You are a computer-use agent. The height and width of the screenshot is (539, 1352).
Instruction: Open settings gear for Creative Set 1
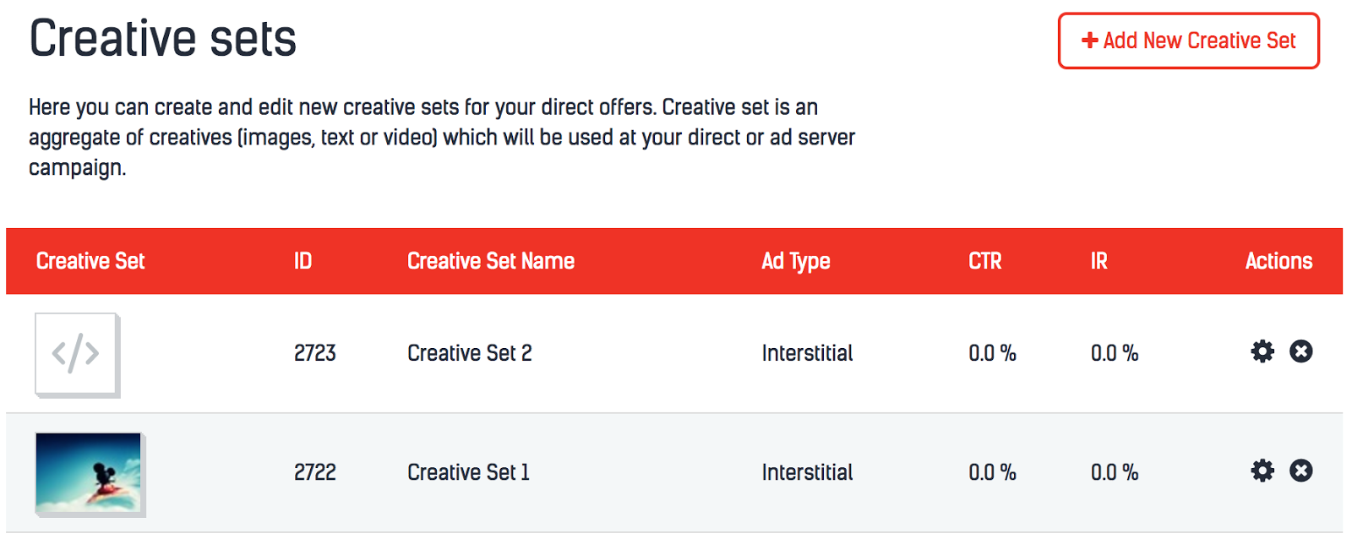point(1262,471)
